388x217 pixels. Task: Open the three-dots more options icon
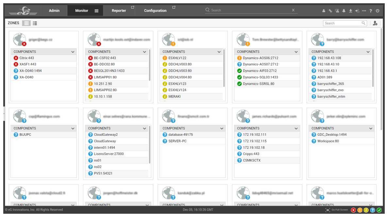click(364, 11)
